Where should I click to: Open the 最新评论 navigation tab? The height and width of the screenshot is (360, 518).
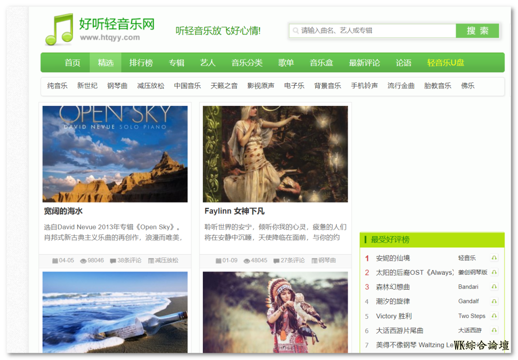pos(365,63)
